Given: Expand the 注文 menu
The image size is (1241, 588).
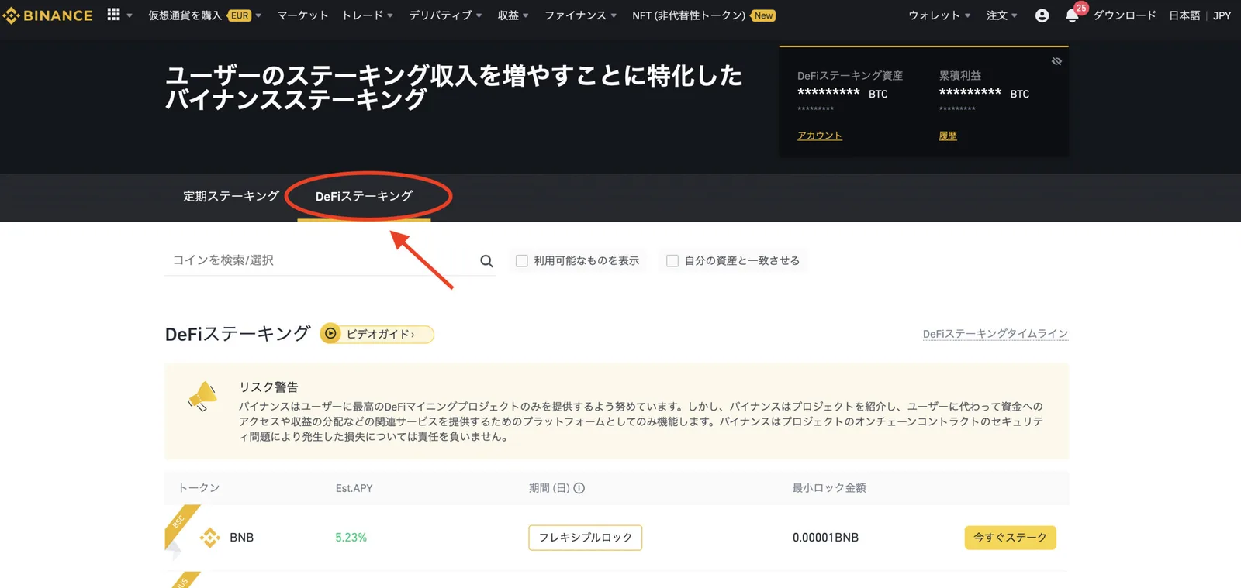Looking at the screenshot, I should pos(1001,15).
